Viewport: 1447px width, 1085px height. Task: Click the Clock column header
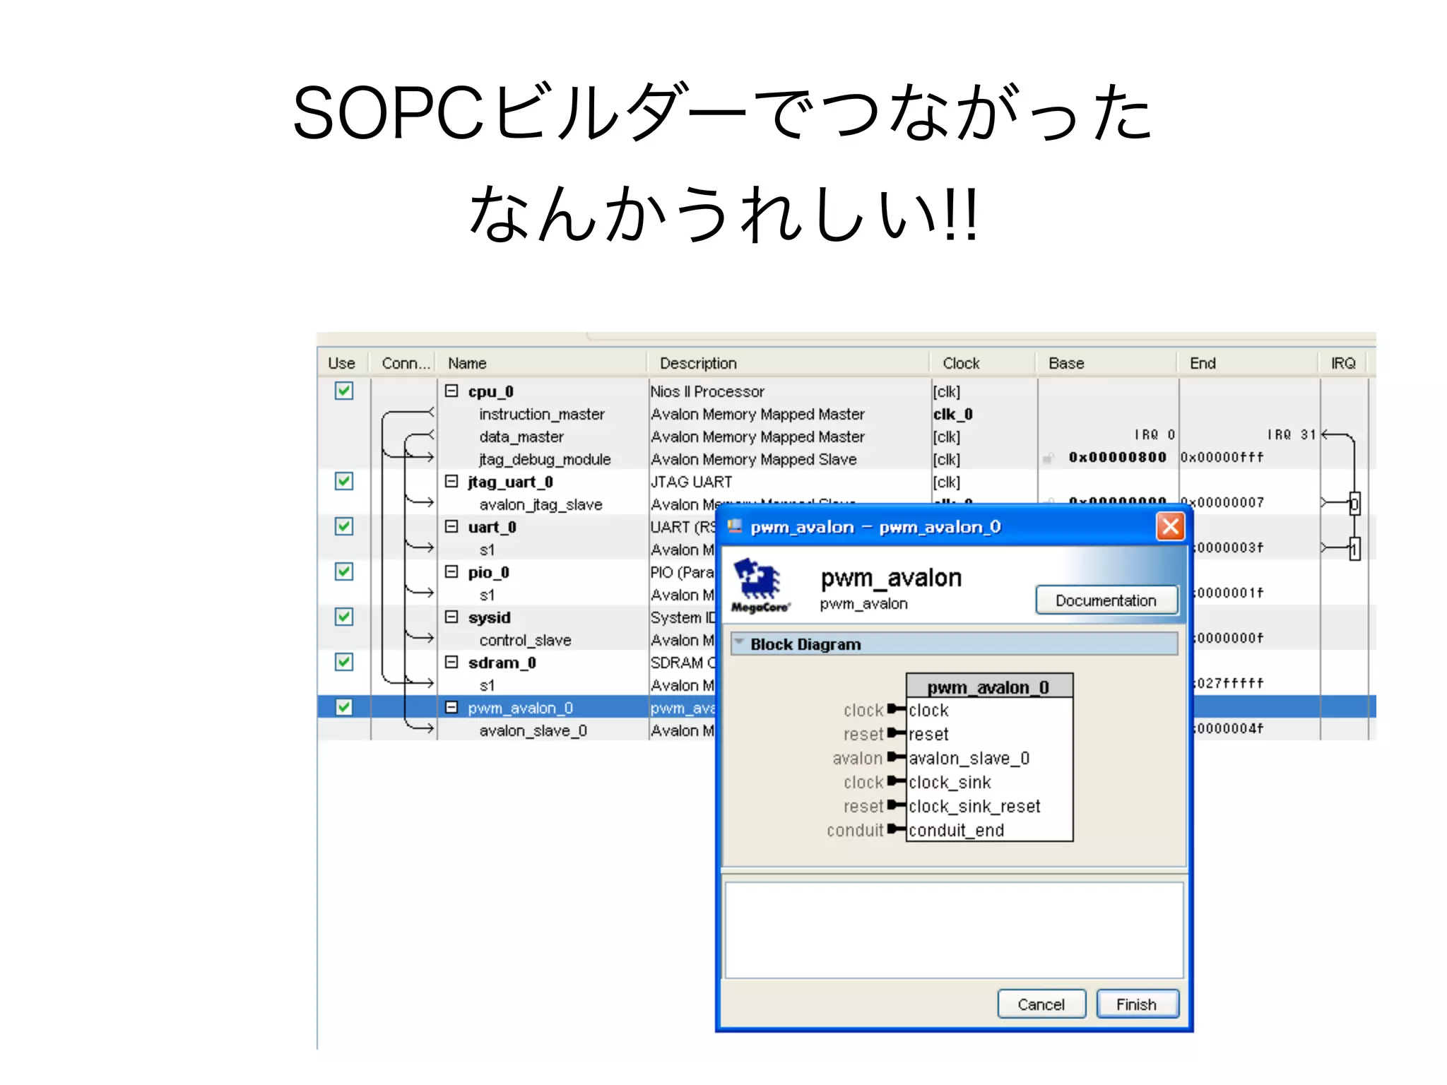[x=984, y=363]
